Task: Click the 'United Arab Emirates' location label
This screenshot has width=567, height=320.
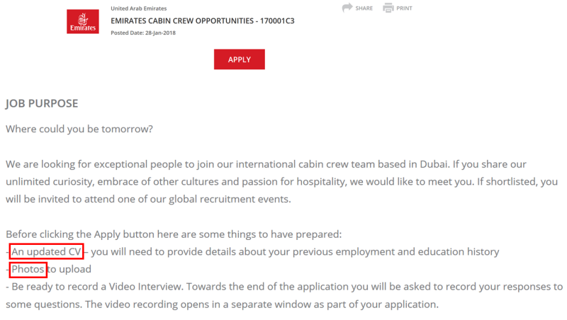Action: 138,8
